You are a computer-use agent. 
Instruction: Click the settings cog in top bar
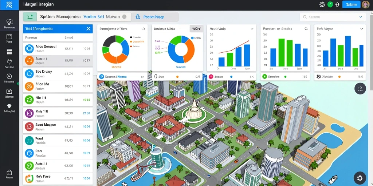click(x=322, y=4)
